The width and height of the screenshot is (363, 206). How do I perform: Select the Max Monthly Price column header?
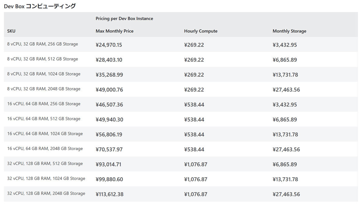click(x=114, y=31)
